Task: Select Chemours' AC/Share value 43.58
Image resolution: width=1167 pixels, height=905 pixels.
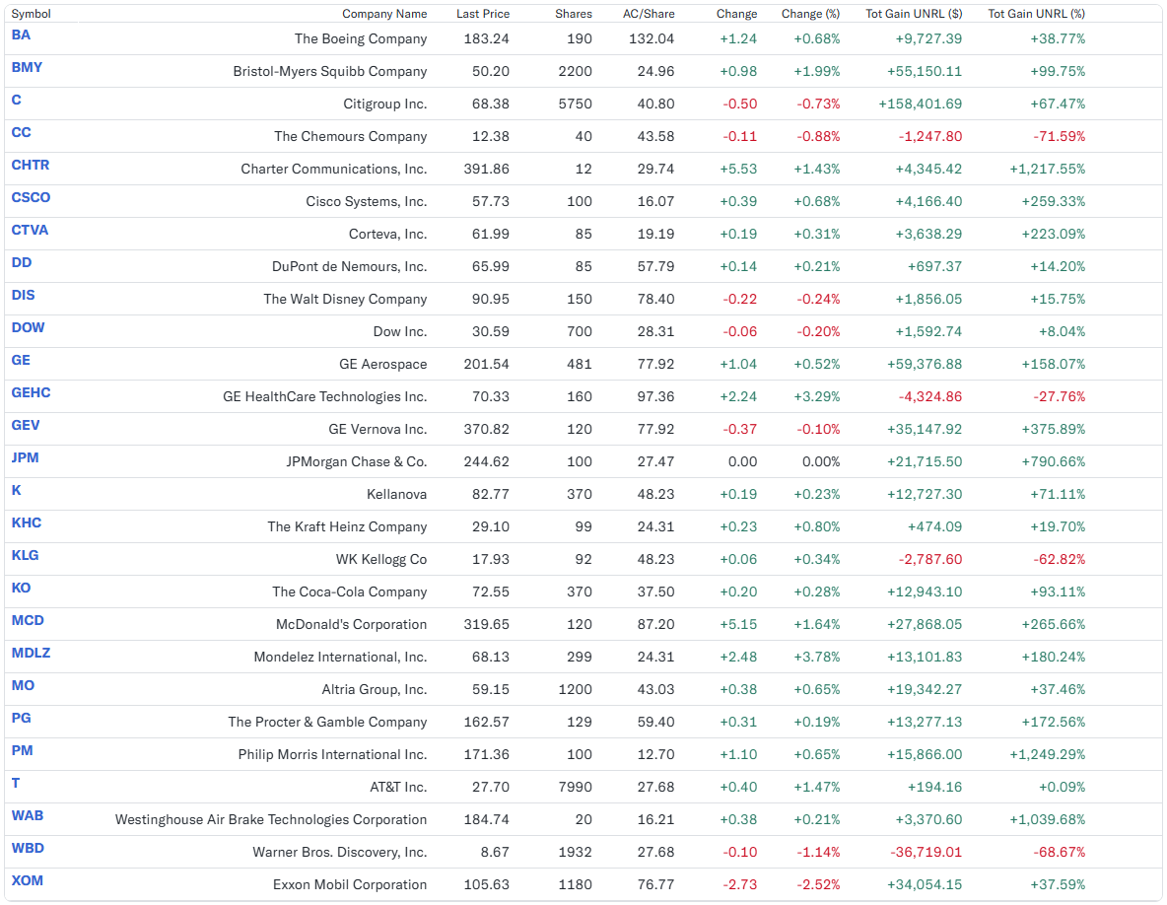Action: pyautogui.click(x=655, y=137)
